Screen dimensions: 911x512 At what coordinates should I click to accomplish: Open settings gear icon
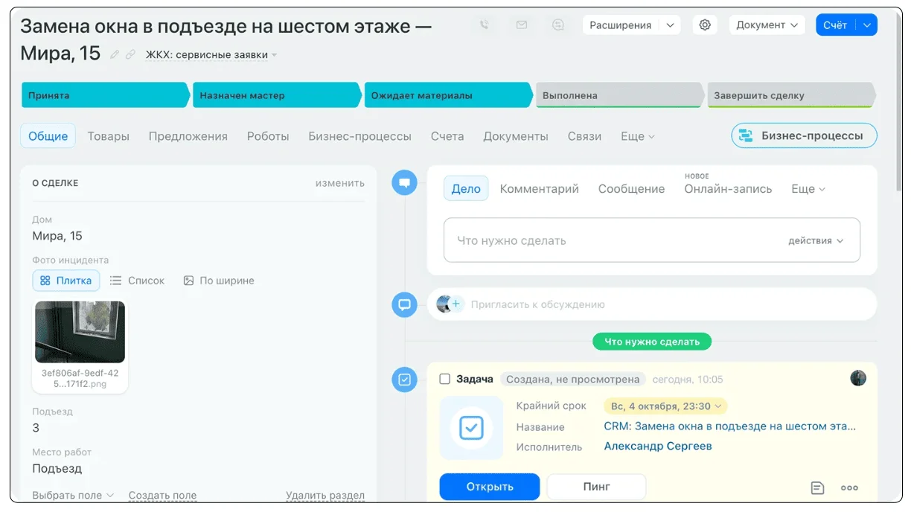click(705, 25)
